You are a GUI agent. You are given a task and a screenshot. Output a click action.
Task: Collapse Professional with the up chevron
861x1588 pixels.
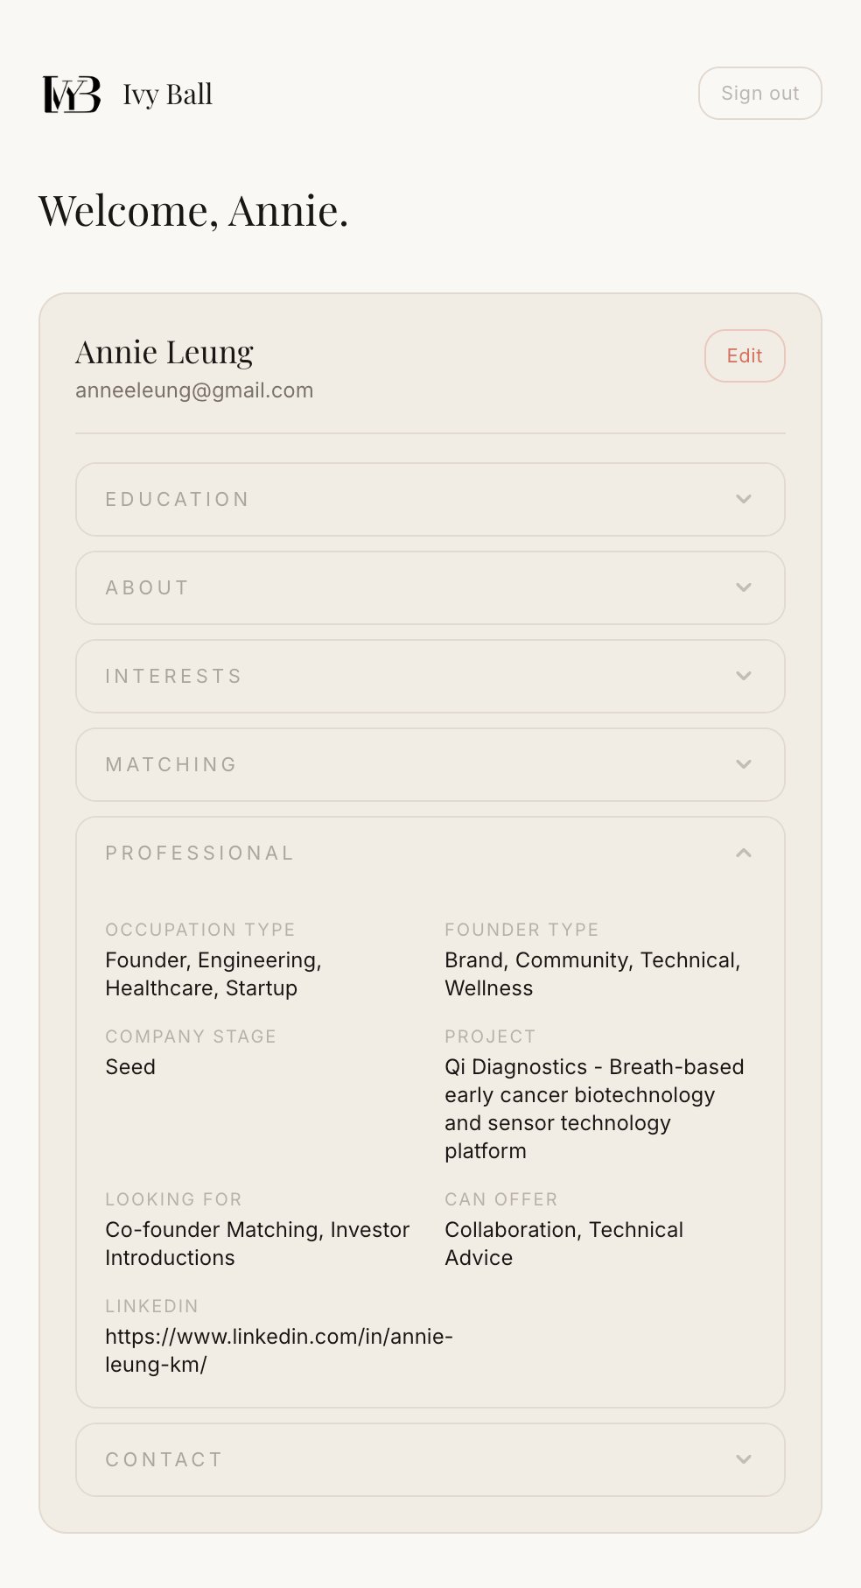[x=744, y=853]
